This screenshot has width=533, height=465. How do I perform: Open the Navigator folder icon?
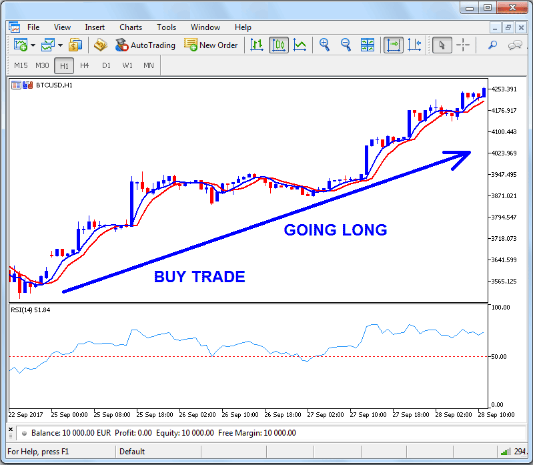coord(100,45)
